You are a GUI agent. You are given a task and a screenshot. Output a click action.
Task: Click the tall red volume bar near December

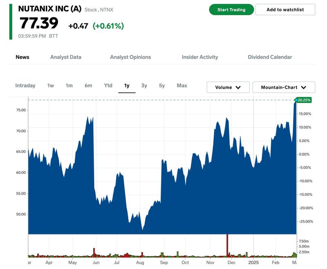227,246
